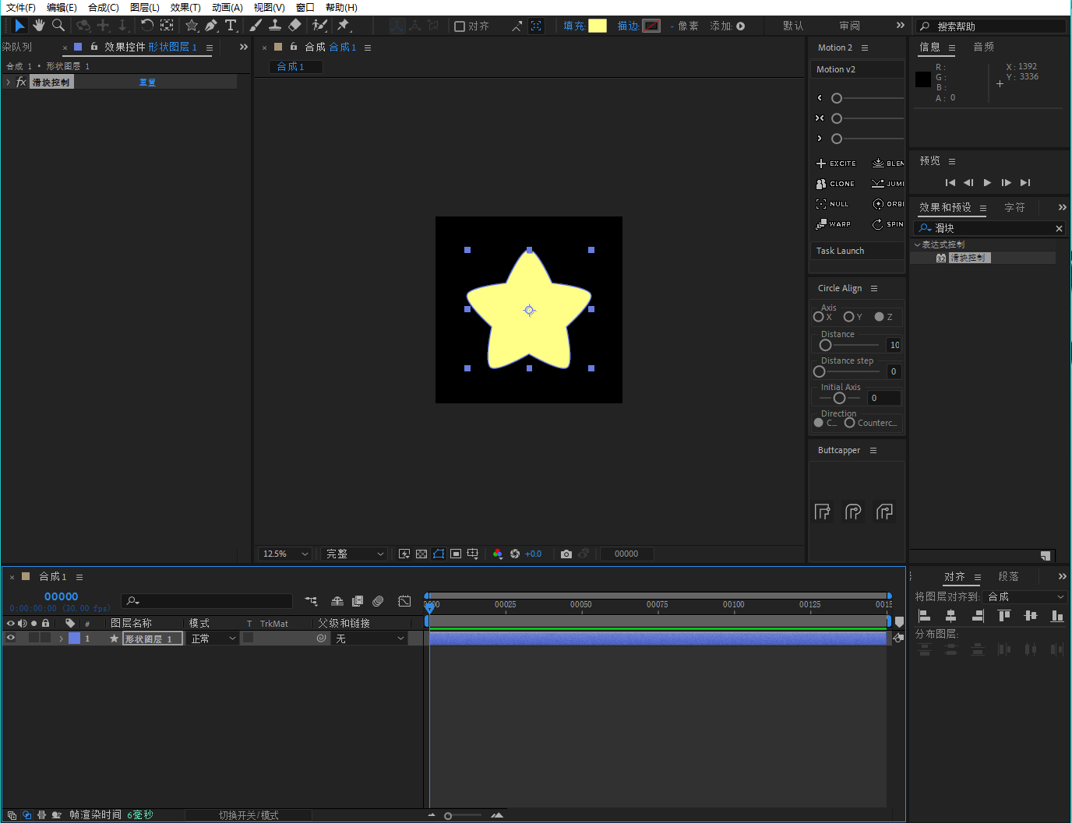Select the clockwise direction radio
Image resolution: width=1072 pixels, height=823 pixels.
[x=819, y=423]
